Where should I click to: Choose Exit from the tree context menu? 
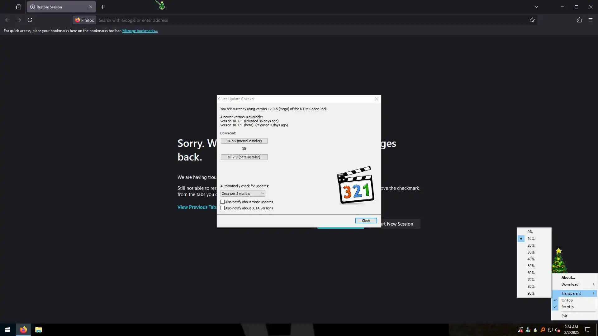[x=564, y=316]
